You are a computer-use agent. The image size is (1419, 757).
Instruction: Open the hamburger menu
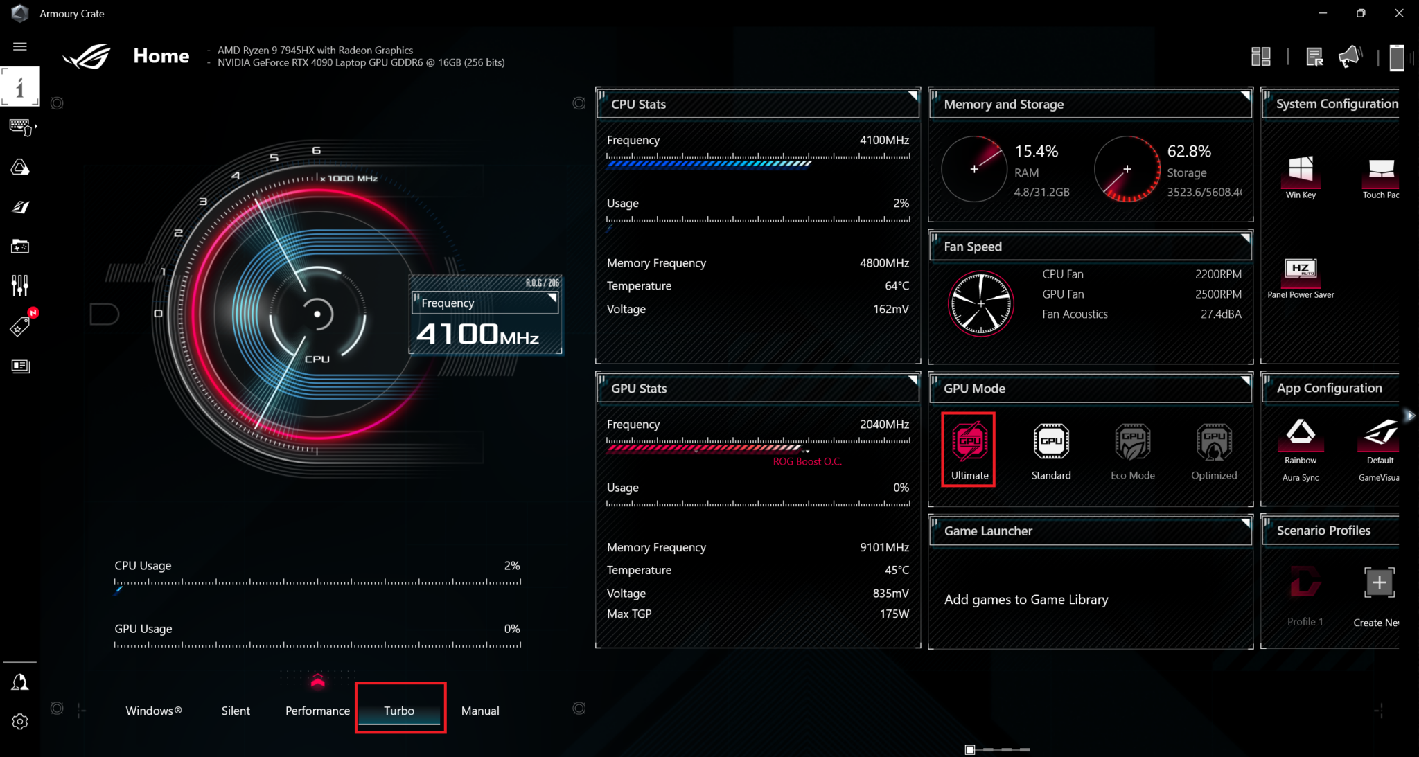20,46
